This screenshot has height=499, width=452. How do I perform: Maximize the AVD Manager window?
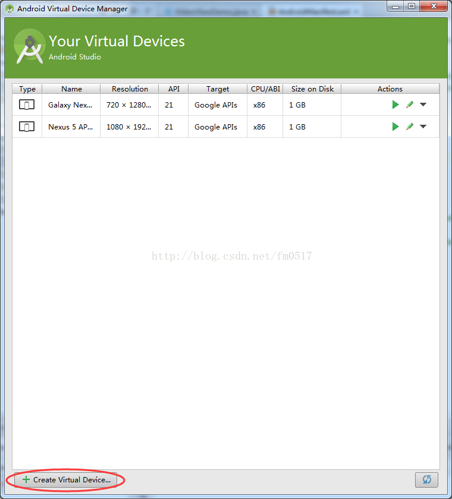coord(412,7)
